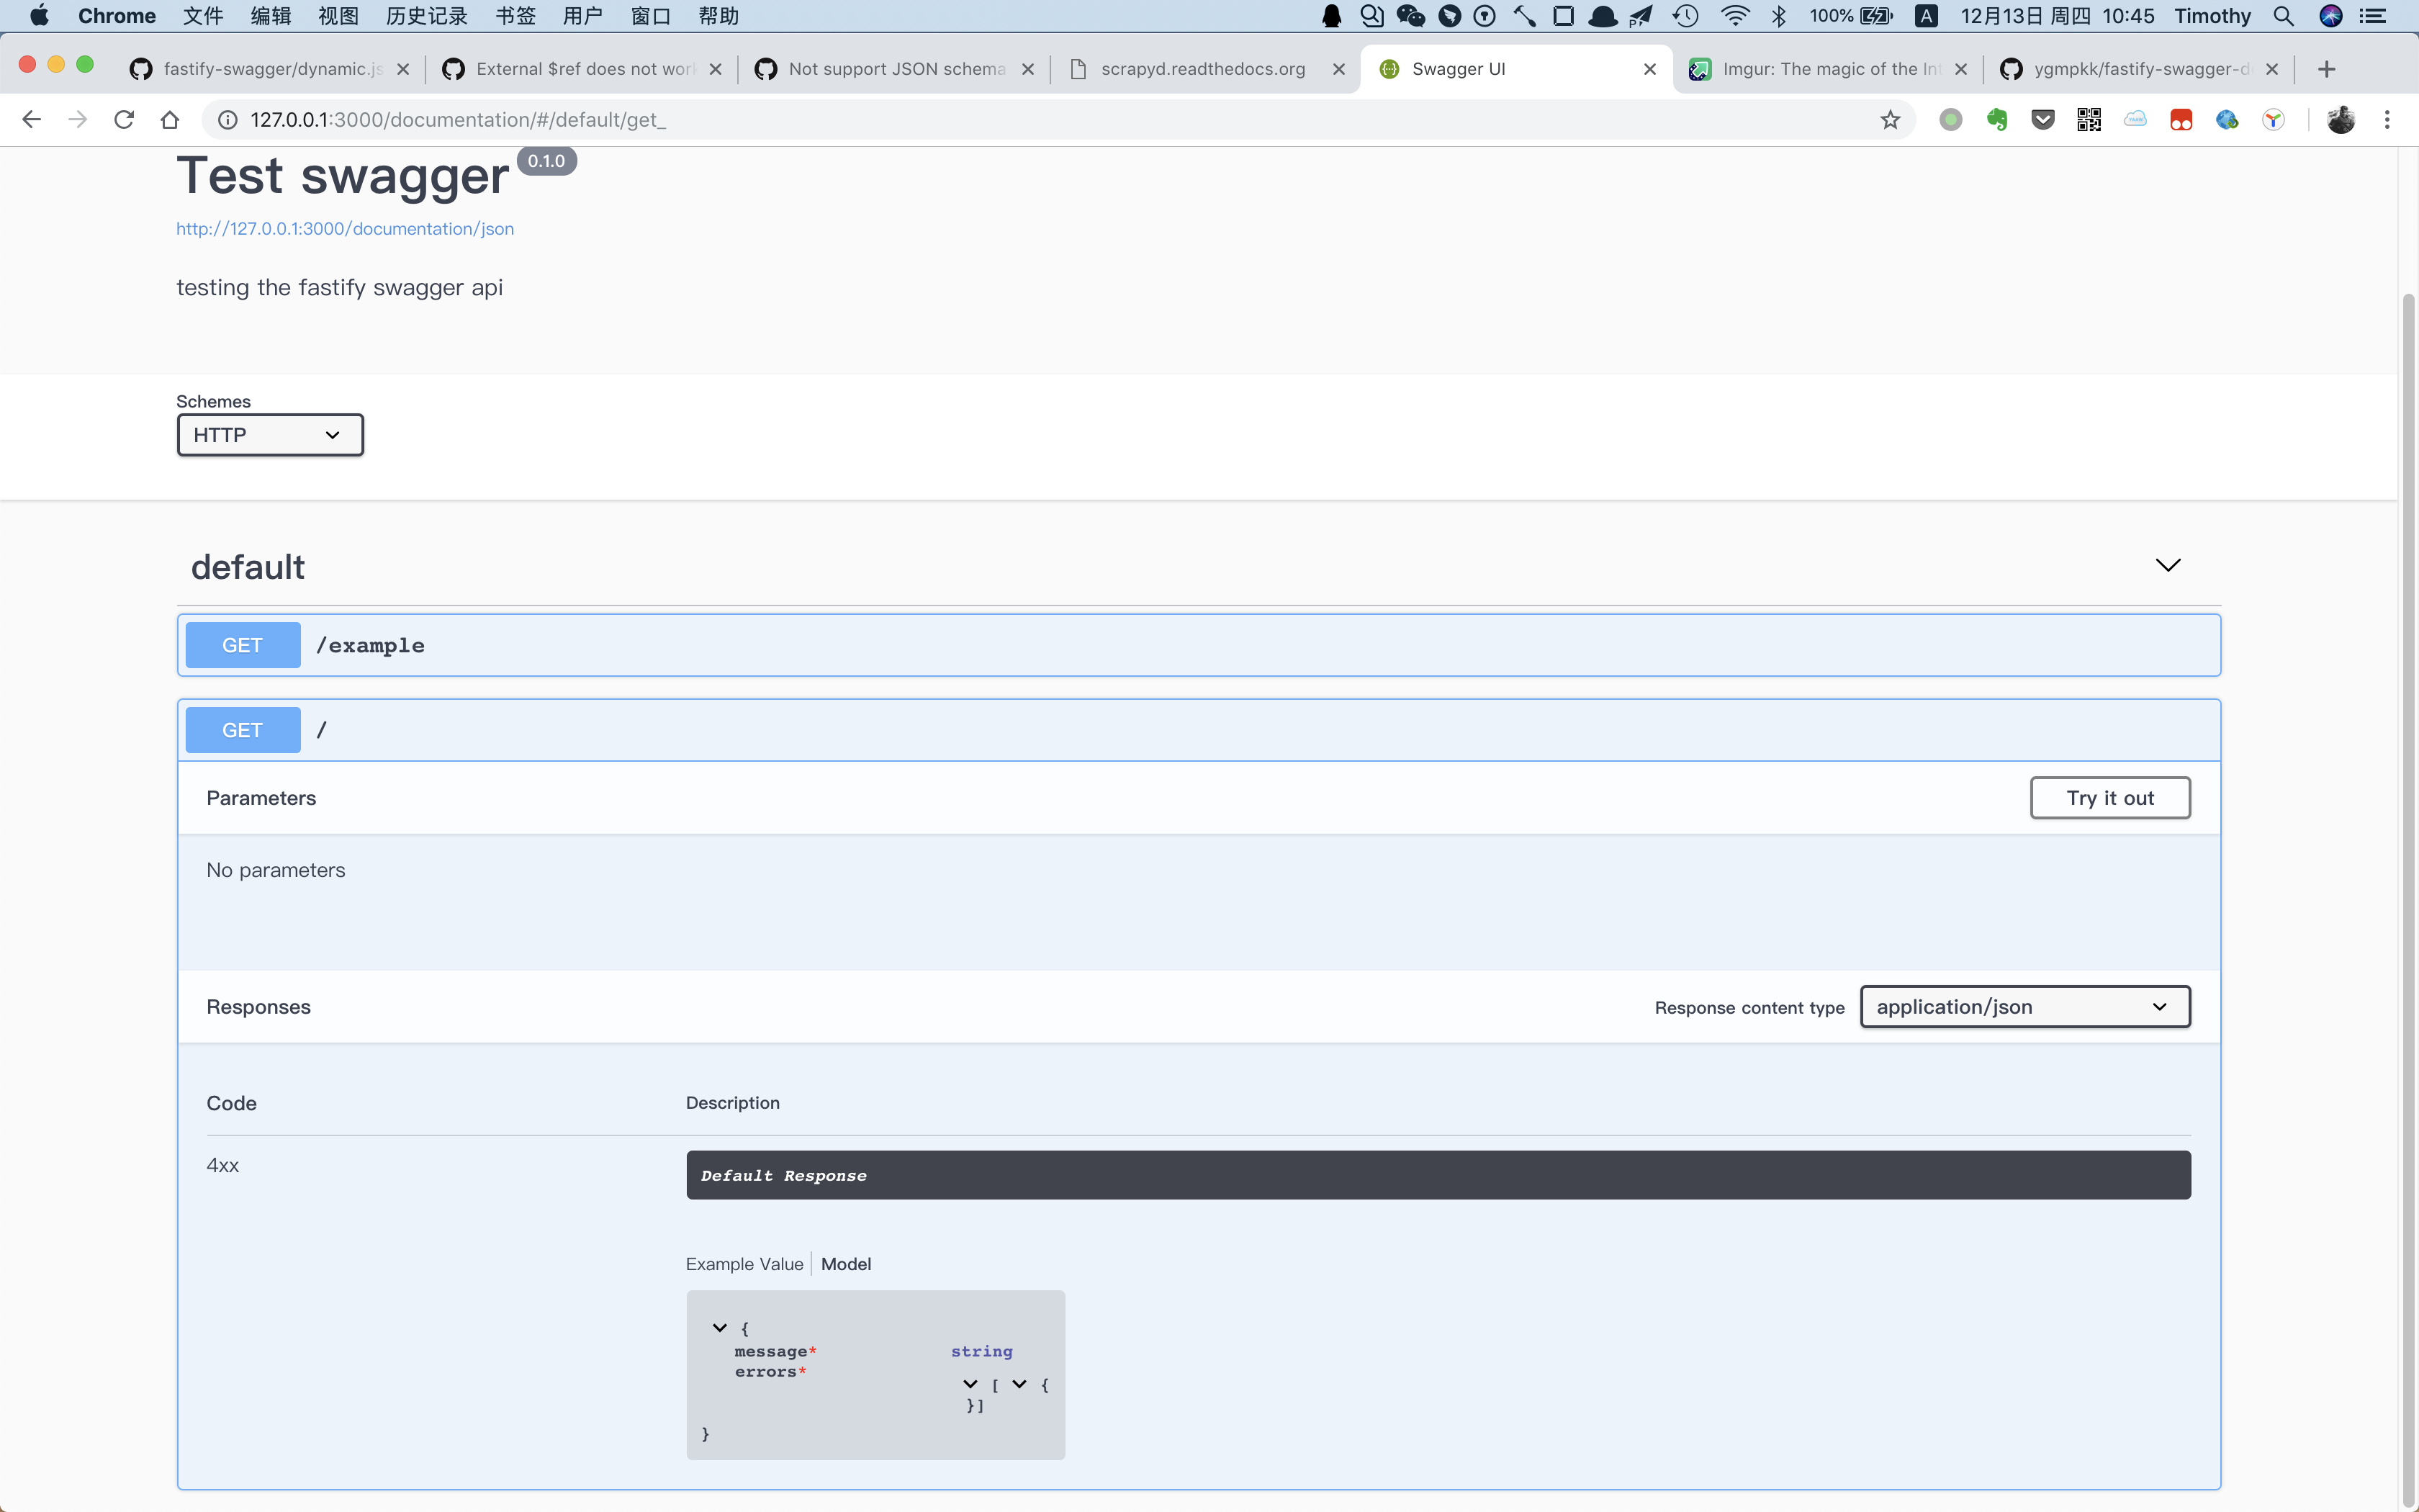Open the Evernote Web Clipper extension
This screenshot has height=1512, width=2419.
pyautogui.click(x=1998, y=119)
